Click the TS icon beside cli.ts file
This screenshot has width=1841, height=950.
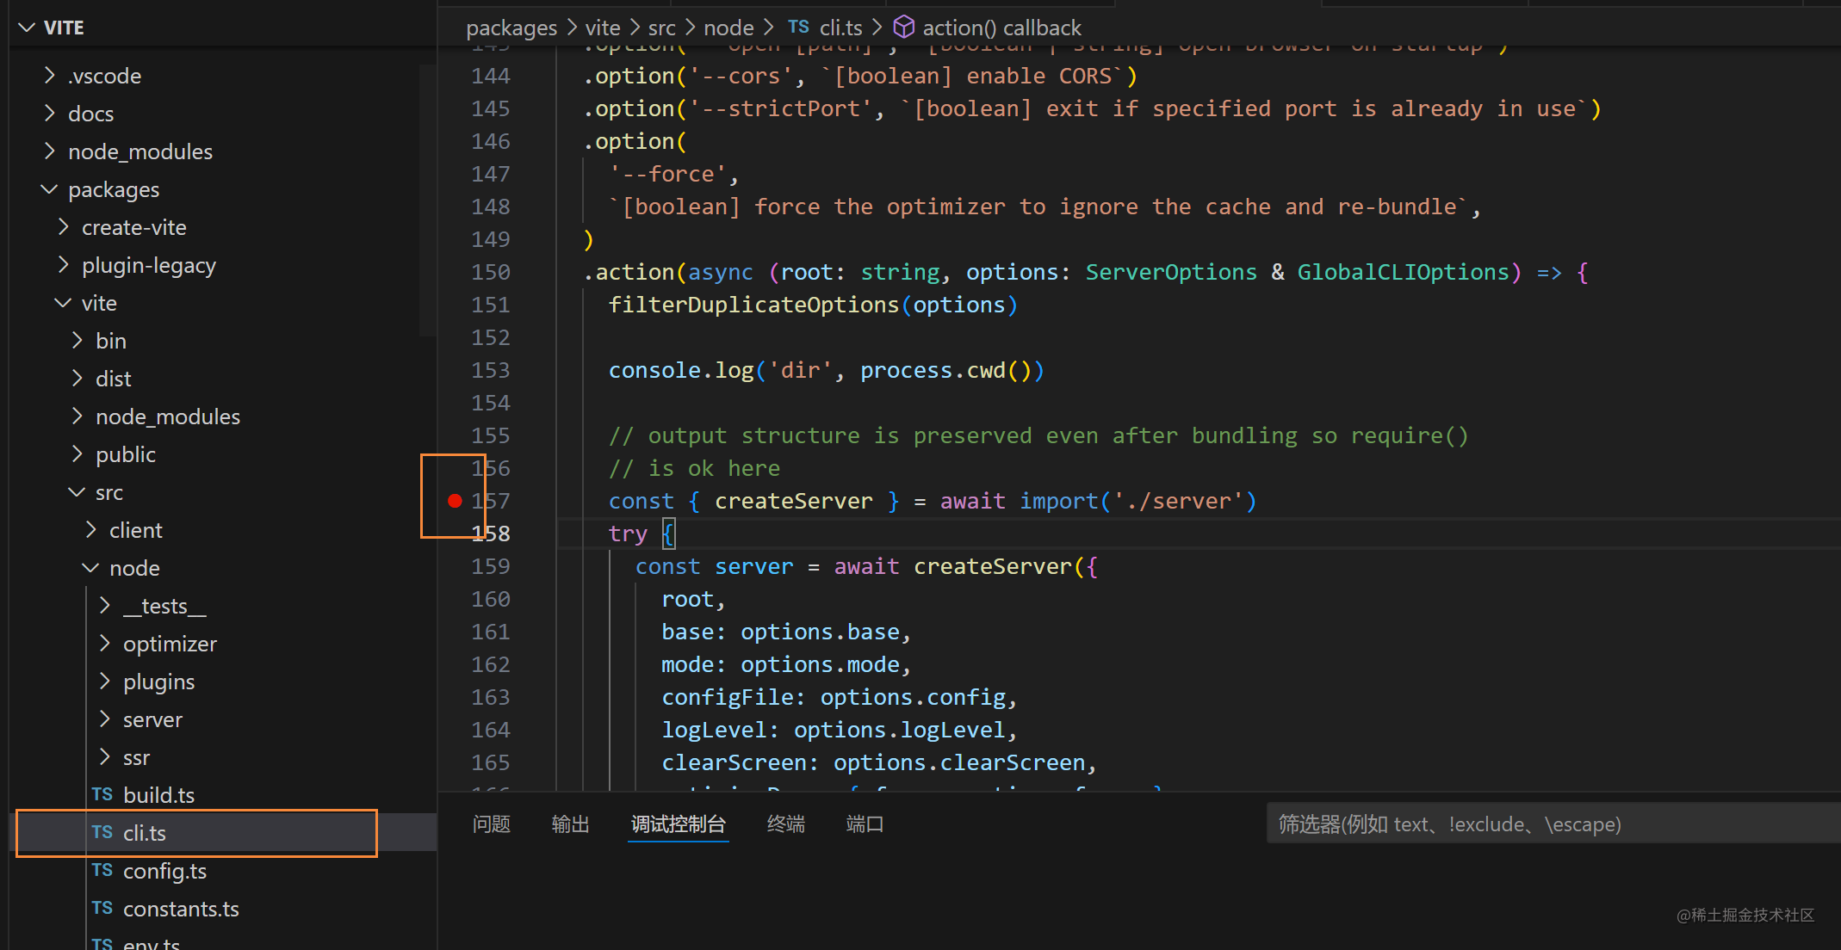point(102,832)
